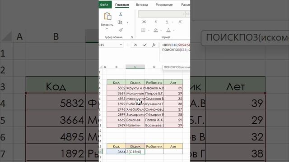Screen dimensions: 289x162
Task: Select the column D header
Action: pyautogui.click(x=154, y=67)
